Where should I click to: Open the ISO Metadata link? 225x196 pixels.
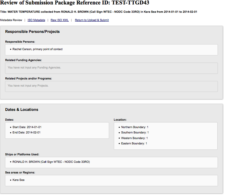point(36,20)
